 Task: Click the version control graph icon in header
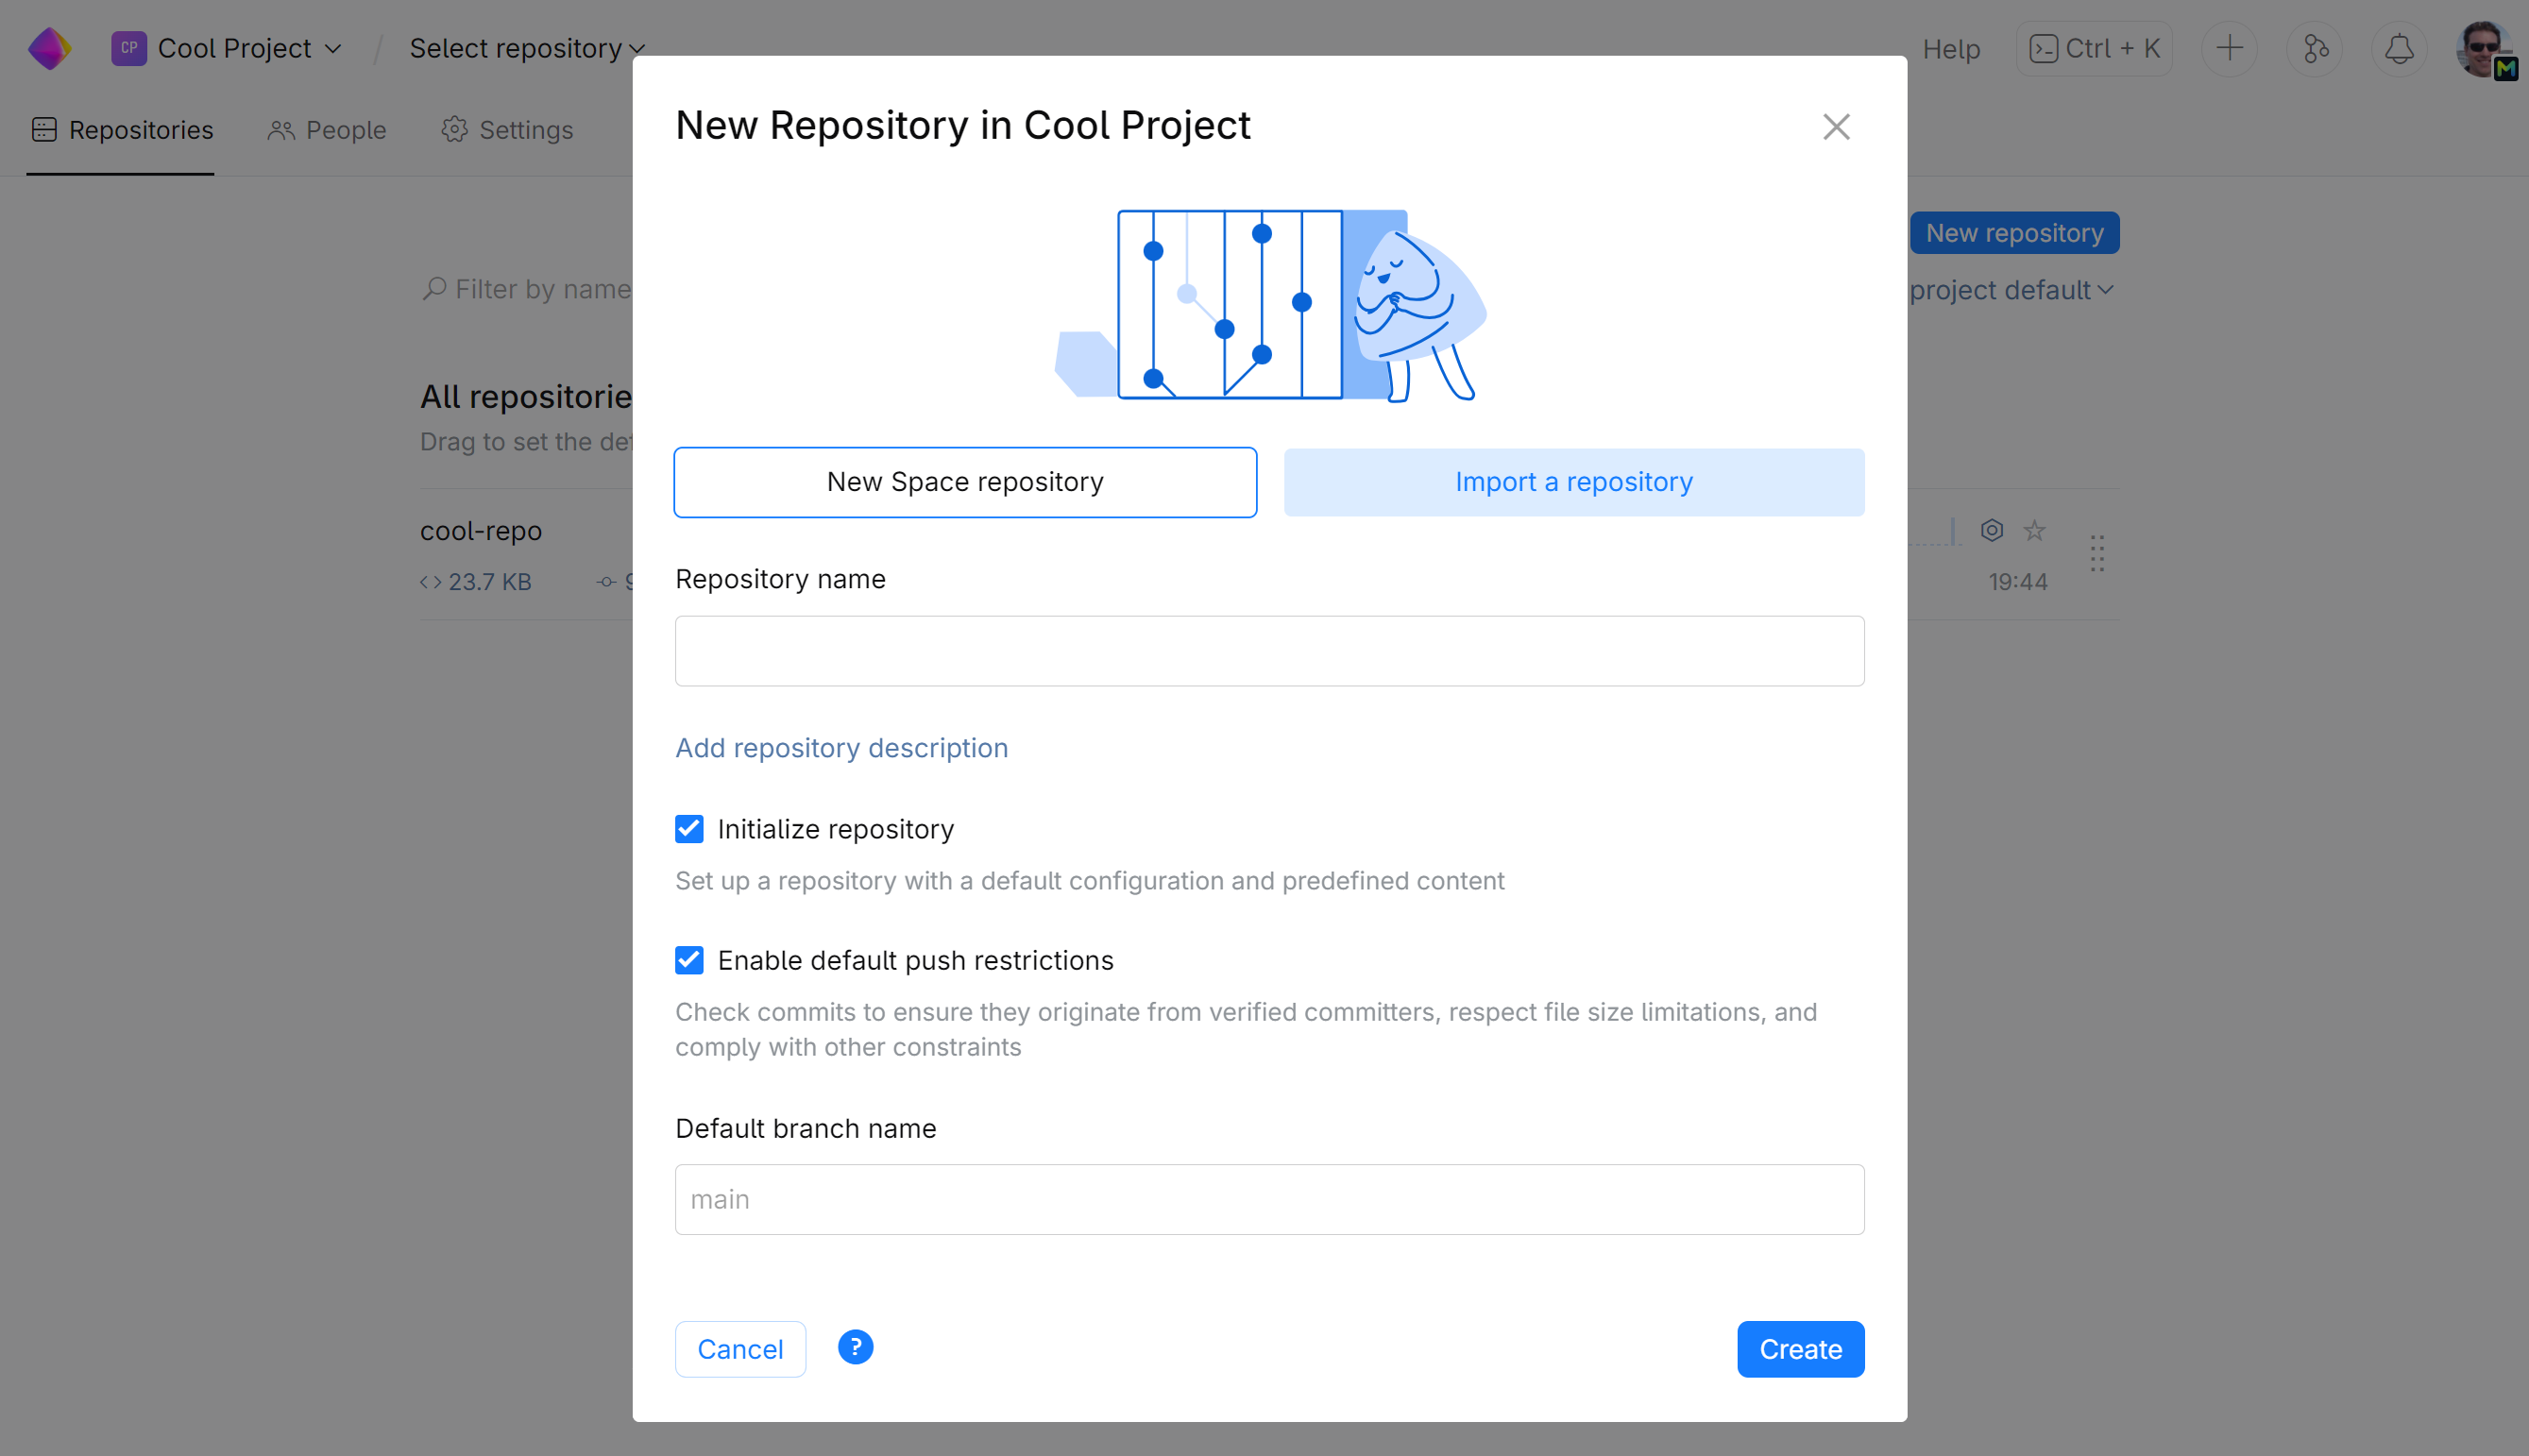[2314, 48]
